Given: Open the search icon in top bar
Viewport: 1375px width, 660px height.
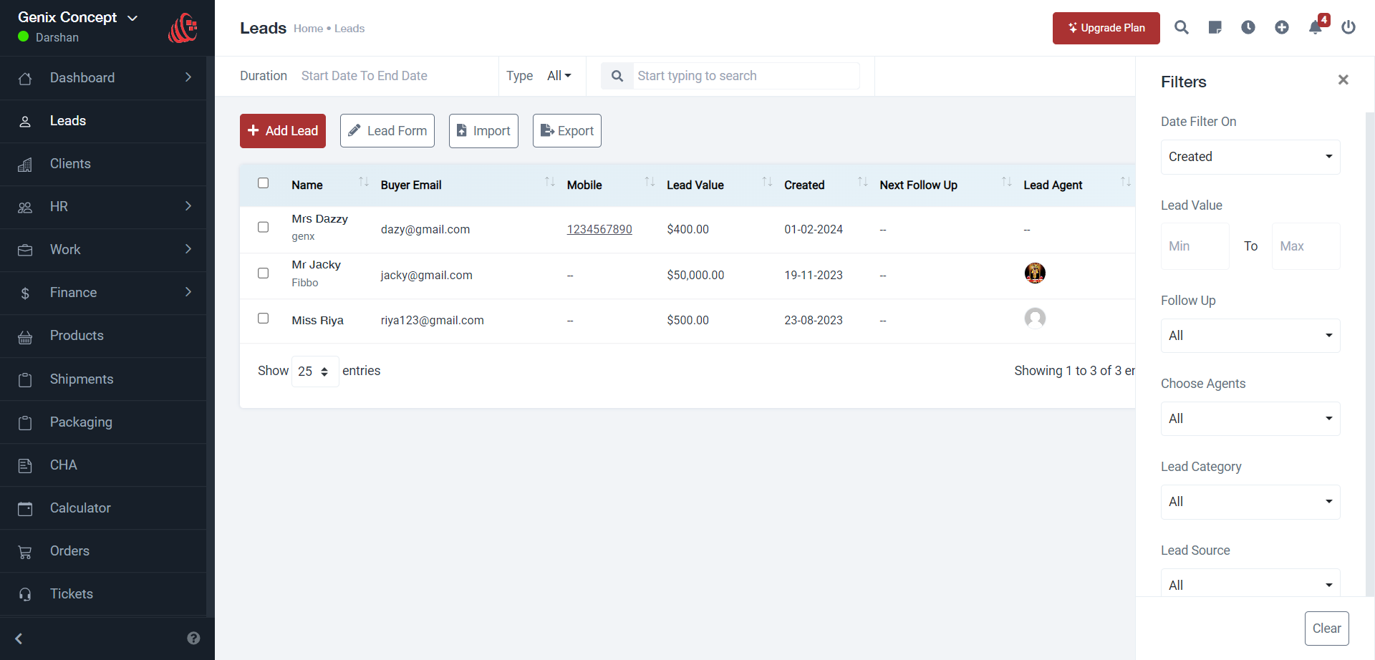Looking at the screenshot, I should [x=1182, y=27].
